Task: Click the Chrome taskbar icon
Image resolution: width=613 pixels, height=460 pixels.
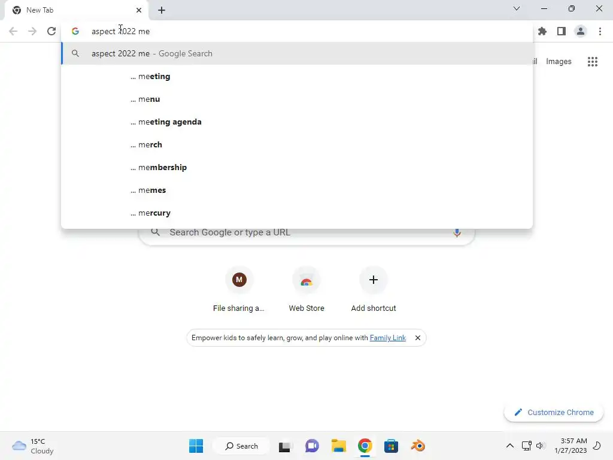Action: click(x=365, y=446)
